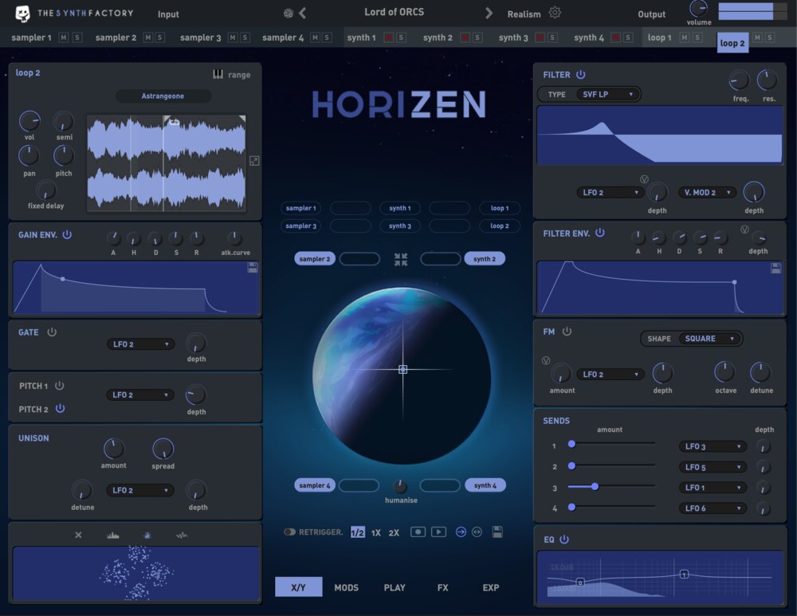Screen dimensions: 797x616
Task: Open the SVF LP filter type dropdown
Action: click(x=608, y=94)
